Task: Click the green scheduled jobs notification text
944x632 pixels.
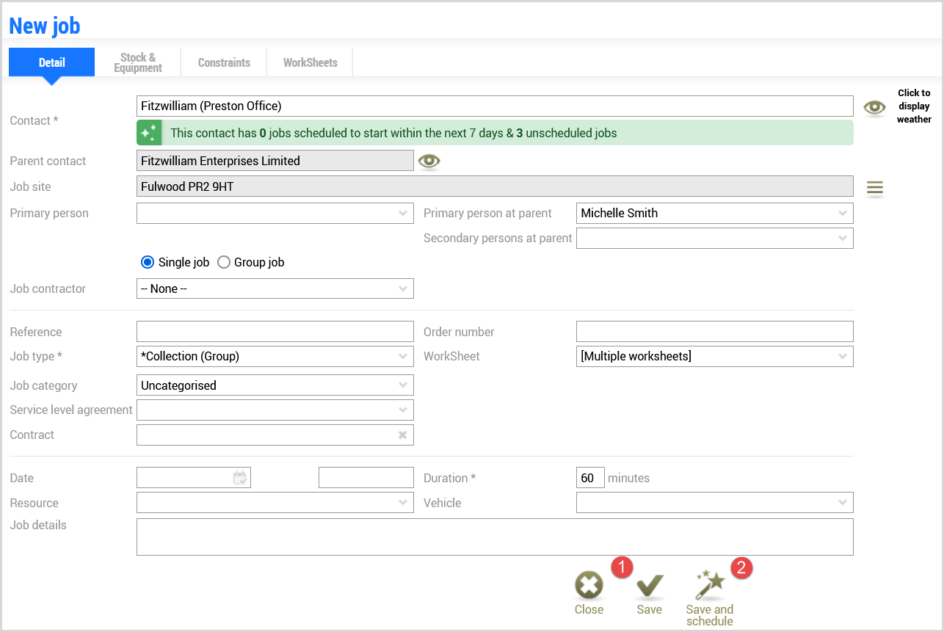Action: tap(393, 133)
